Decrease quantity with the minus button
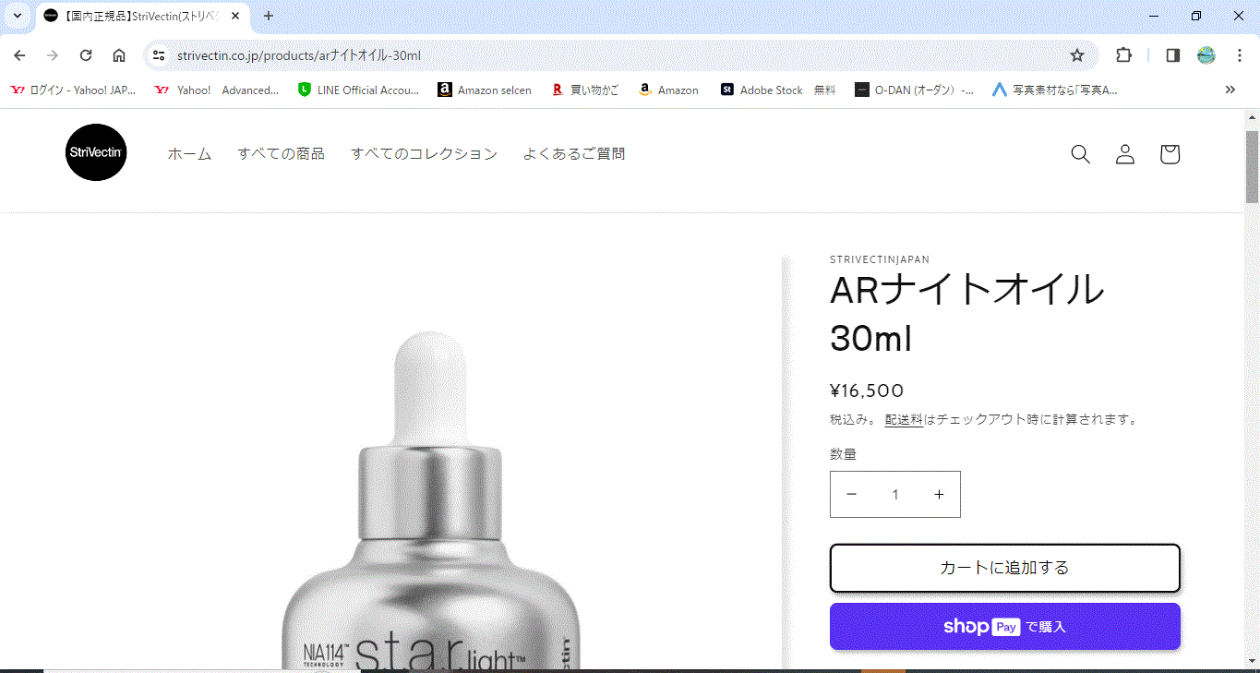Screen dimensions: 1260x673 tap(851, 495)
